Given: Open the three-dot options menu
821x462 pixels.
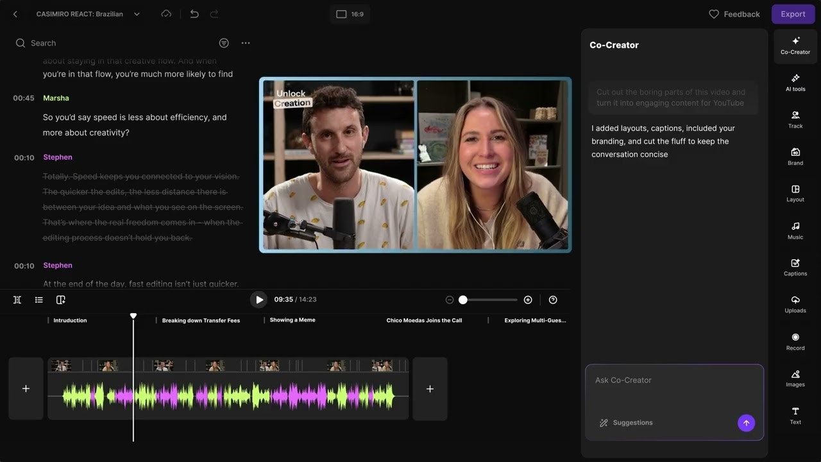Looking at the screenshot, I should tap(246, 43).
